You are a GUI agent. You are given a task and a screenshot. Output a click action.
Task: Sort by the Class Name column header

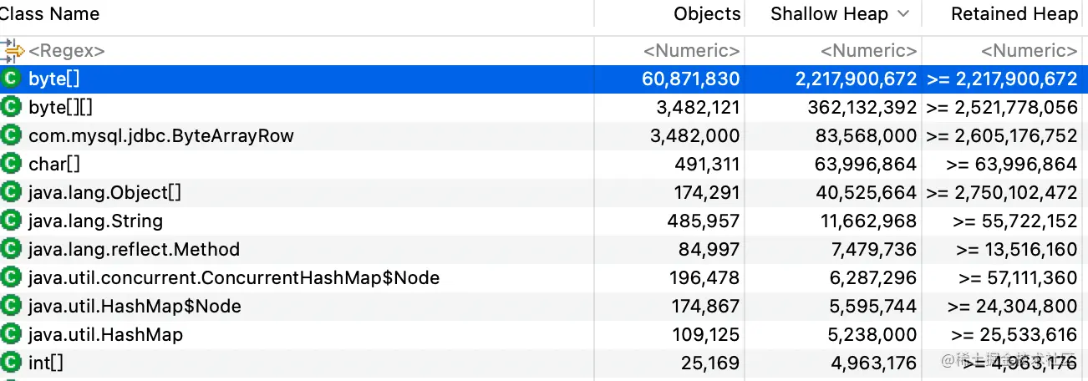pos(50,14)
